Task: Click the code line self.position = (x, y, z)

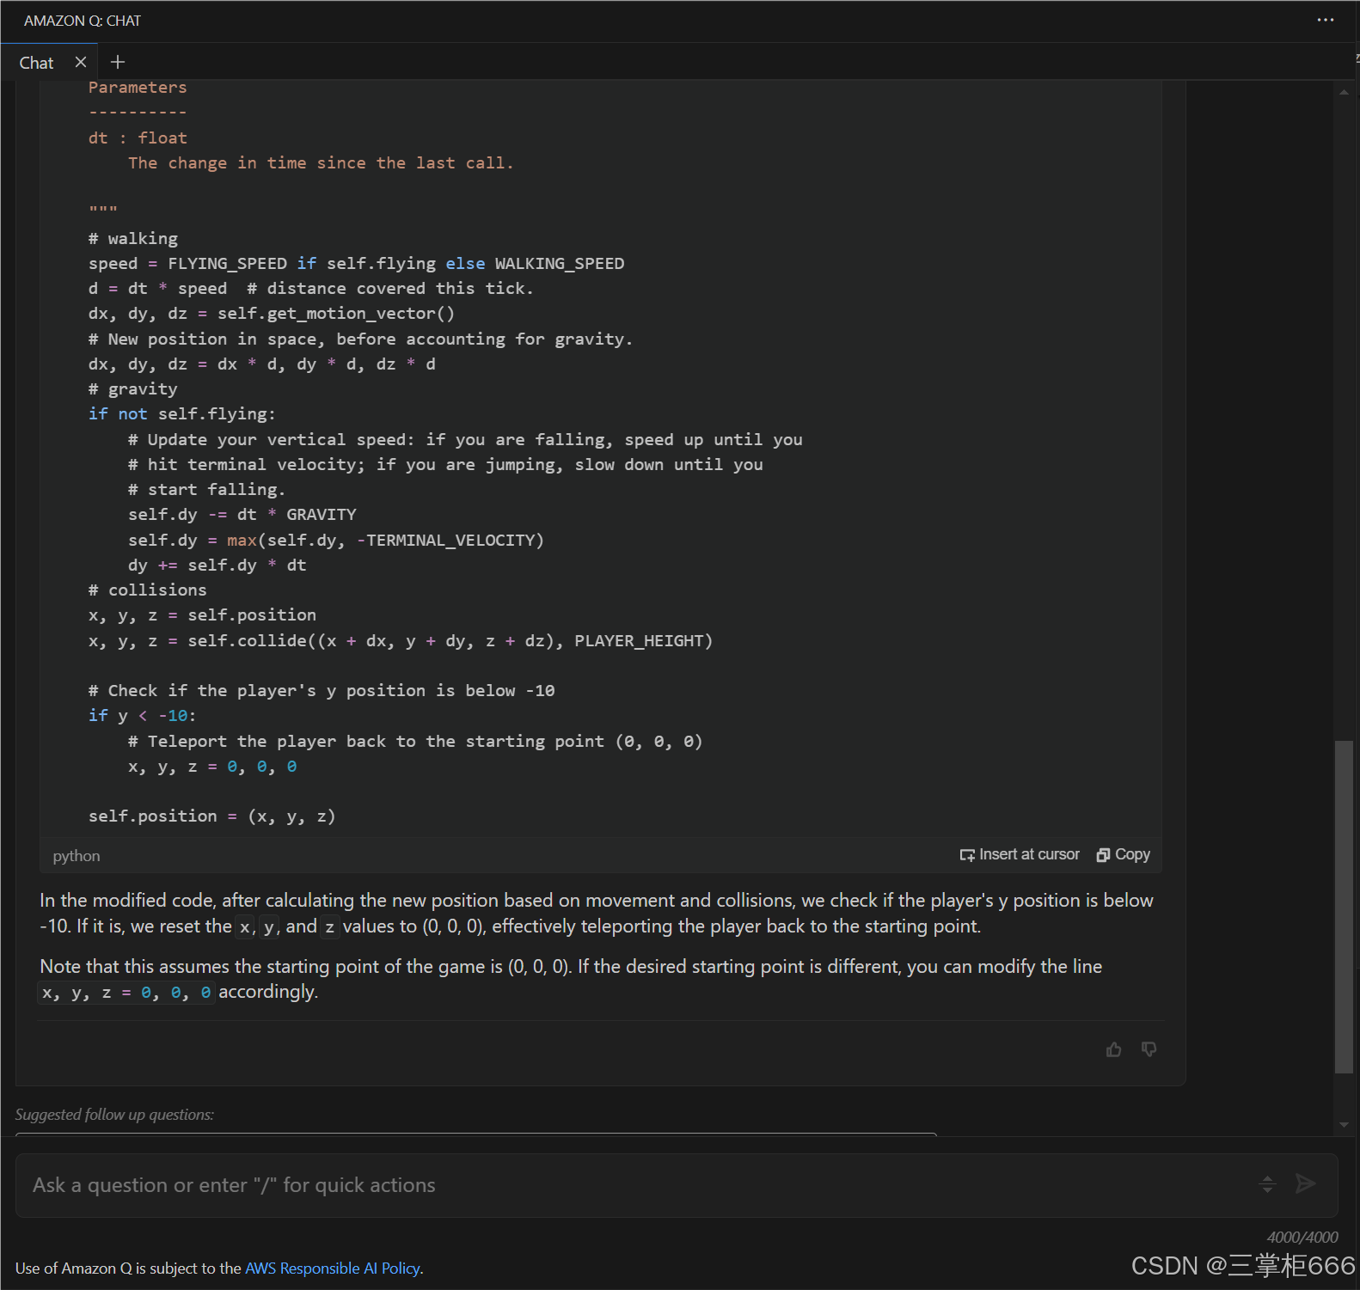Action: click(x=211, y=816)
